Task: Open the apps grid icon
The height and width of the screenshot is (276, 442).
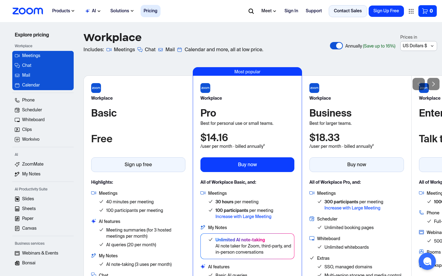Action: [x=411, y=11]
